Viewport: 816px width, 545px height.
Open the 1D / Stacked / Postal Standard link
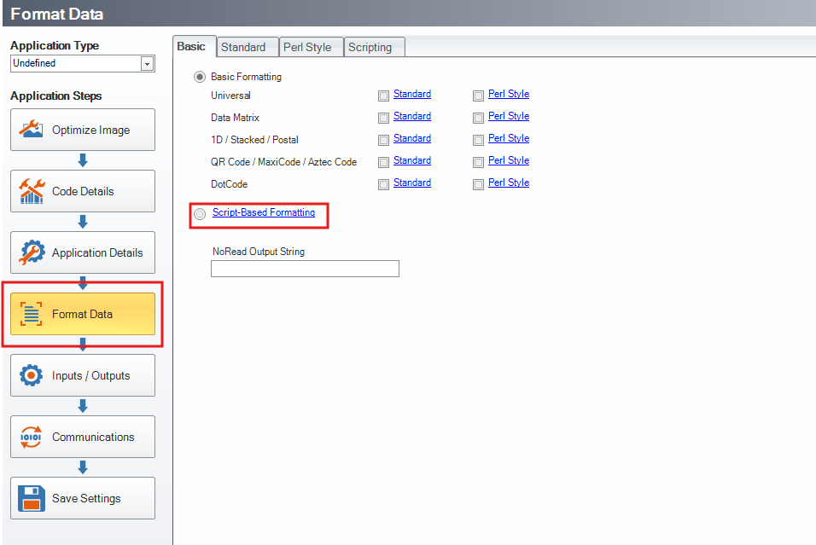tap(412, 138)
